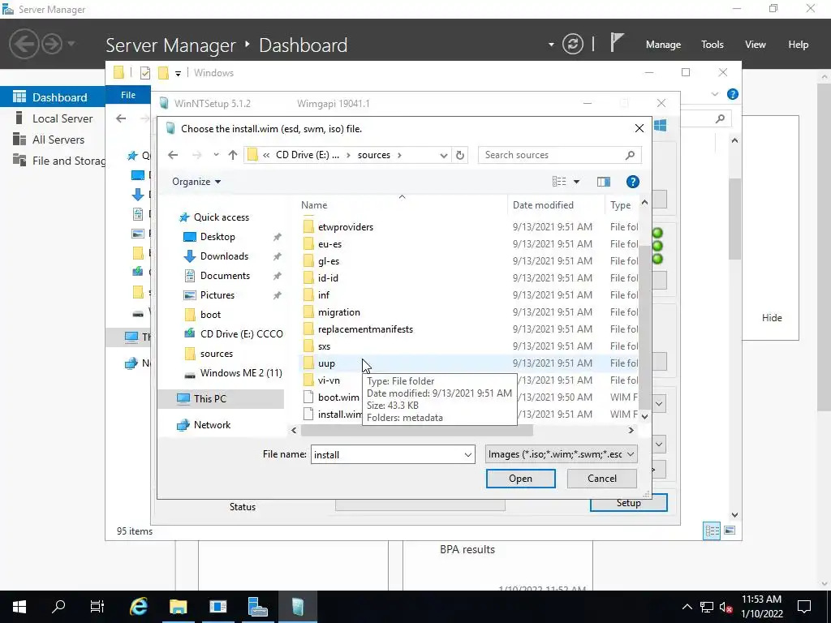Select the sxs folder

325,346
